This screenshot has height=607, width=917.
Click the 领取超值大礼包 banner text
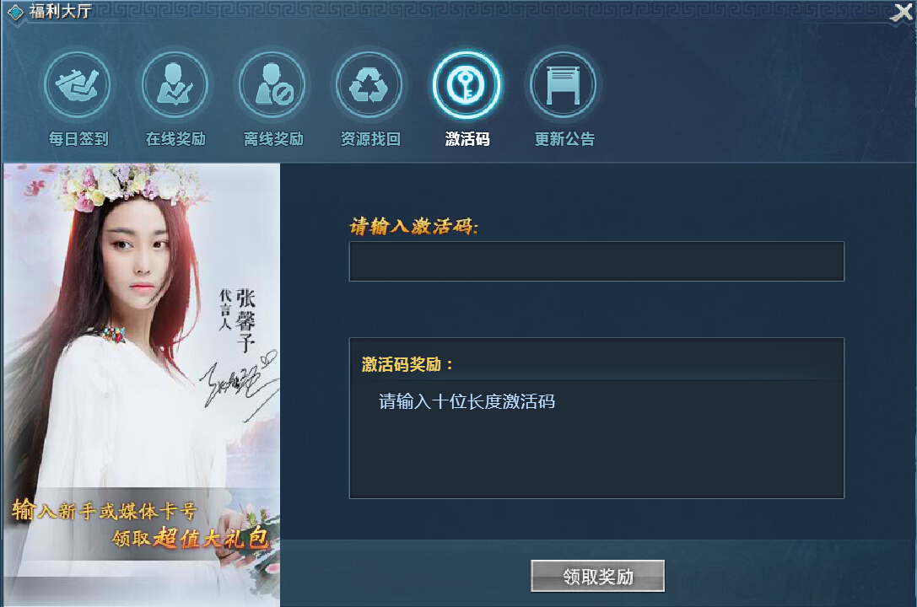[190, 538]
